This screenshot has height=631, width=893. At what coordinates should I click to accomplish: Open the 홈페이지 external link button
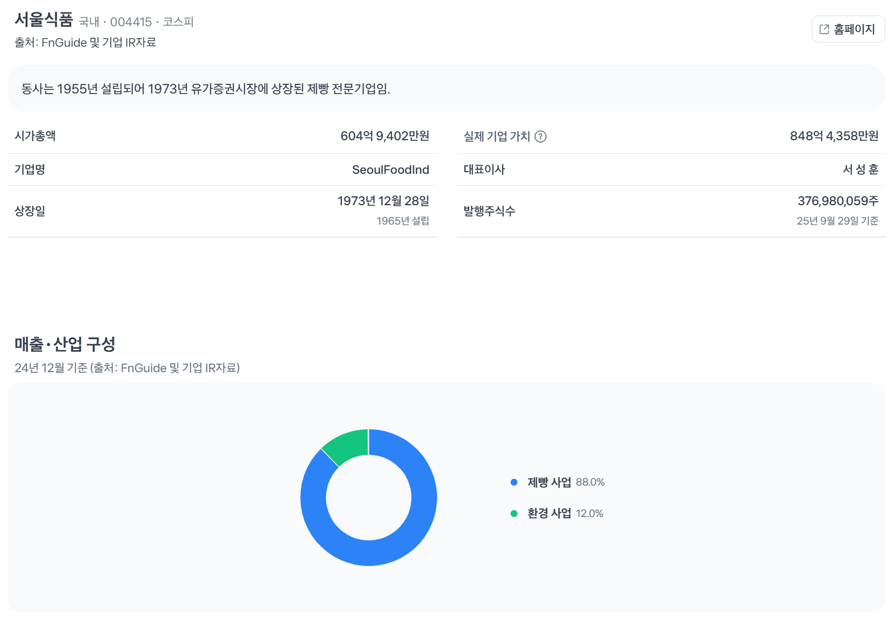(848, 29)
